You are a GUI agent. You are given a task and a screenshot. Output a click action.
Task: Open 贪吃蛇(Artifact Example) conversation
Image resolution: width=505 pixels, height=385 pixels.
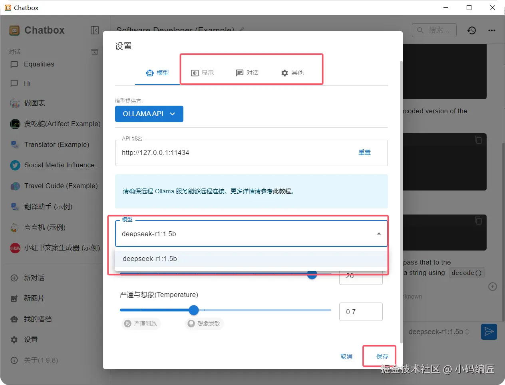(x=55, y=124)
